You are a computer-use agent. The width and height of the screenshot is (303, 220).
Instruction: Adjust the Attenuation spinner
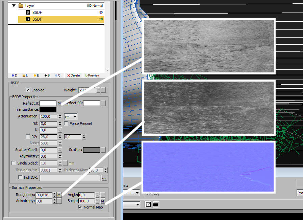[x=60, y=116]
